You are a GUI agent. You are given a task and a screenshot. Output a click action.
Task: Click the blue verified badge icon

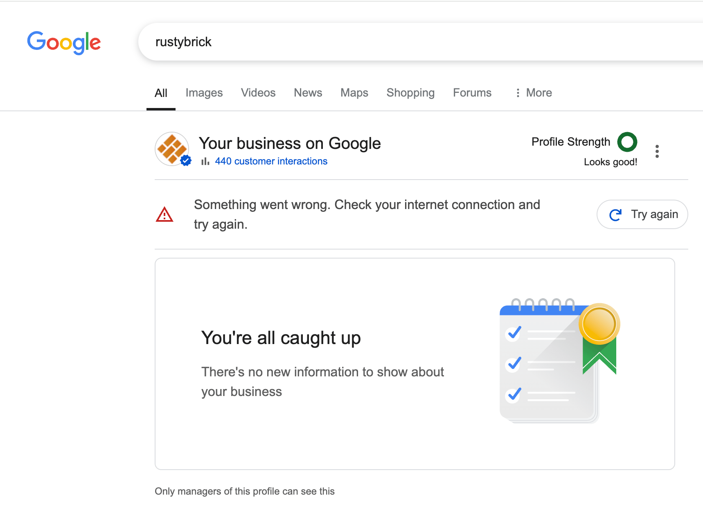(186, 161)
